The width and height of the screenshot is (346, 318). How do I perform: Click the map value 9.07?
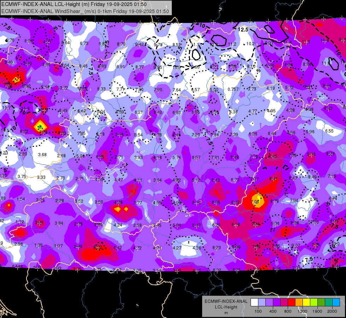[295, 246]
